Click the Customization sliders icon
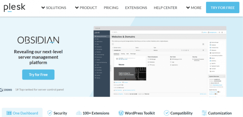The width and height of the screenshot is (243, 117). coord(204,113)
